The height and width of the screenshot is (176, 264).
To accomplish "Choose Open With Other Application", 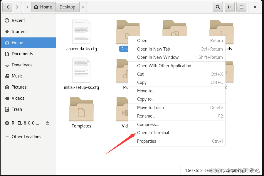I will click(x=177, y=66).
